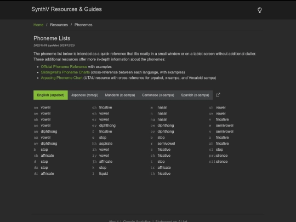Open Slidingwall's Phoneme Charts link
The height and width of the screenshot is (222, 296).
[65, 72]
